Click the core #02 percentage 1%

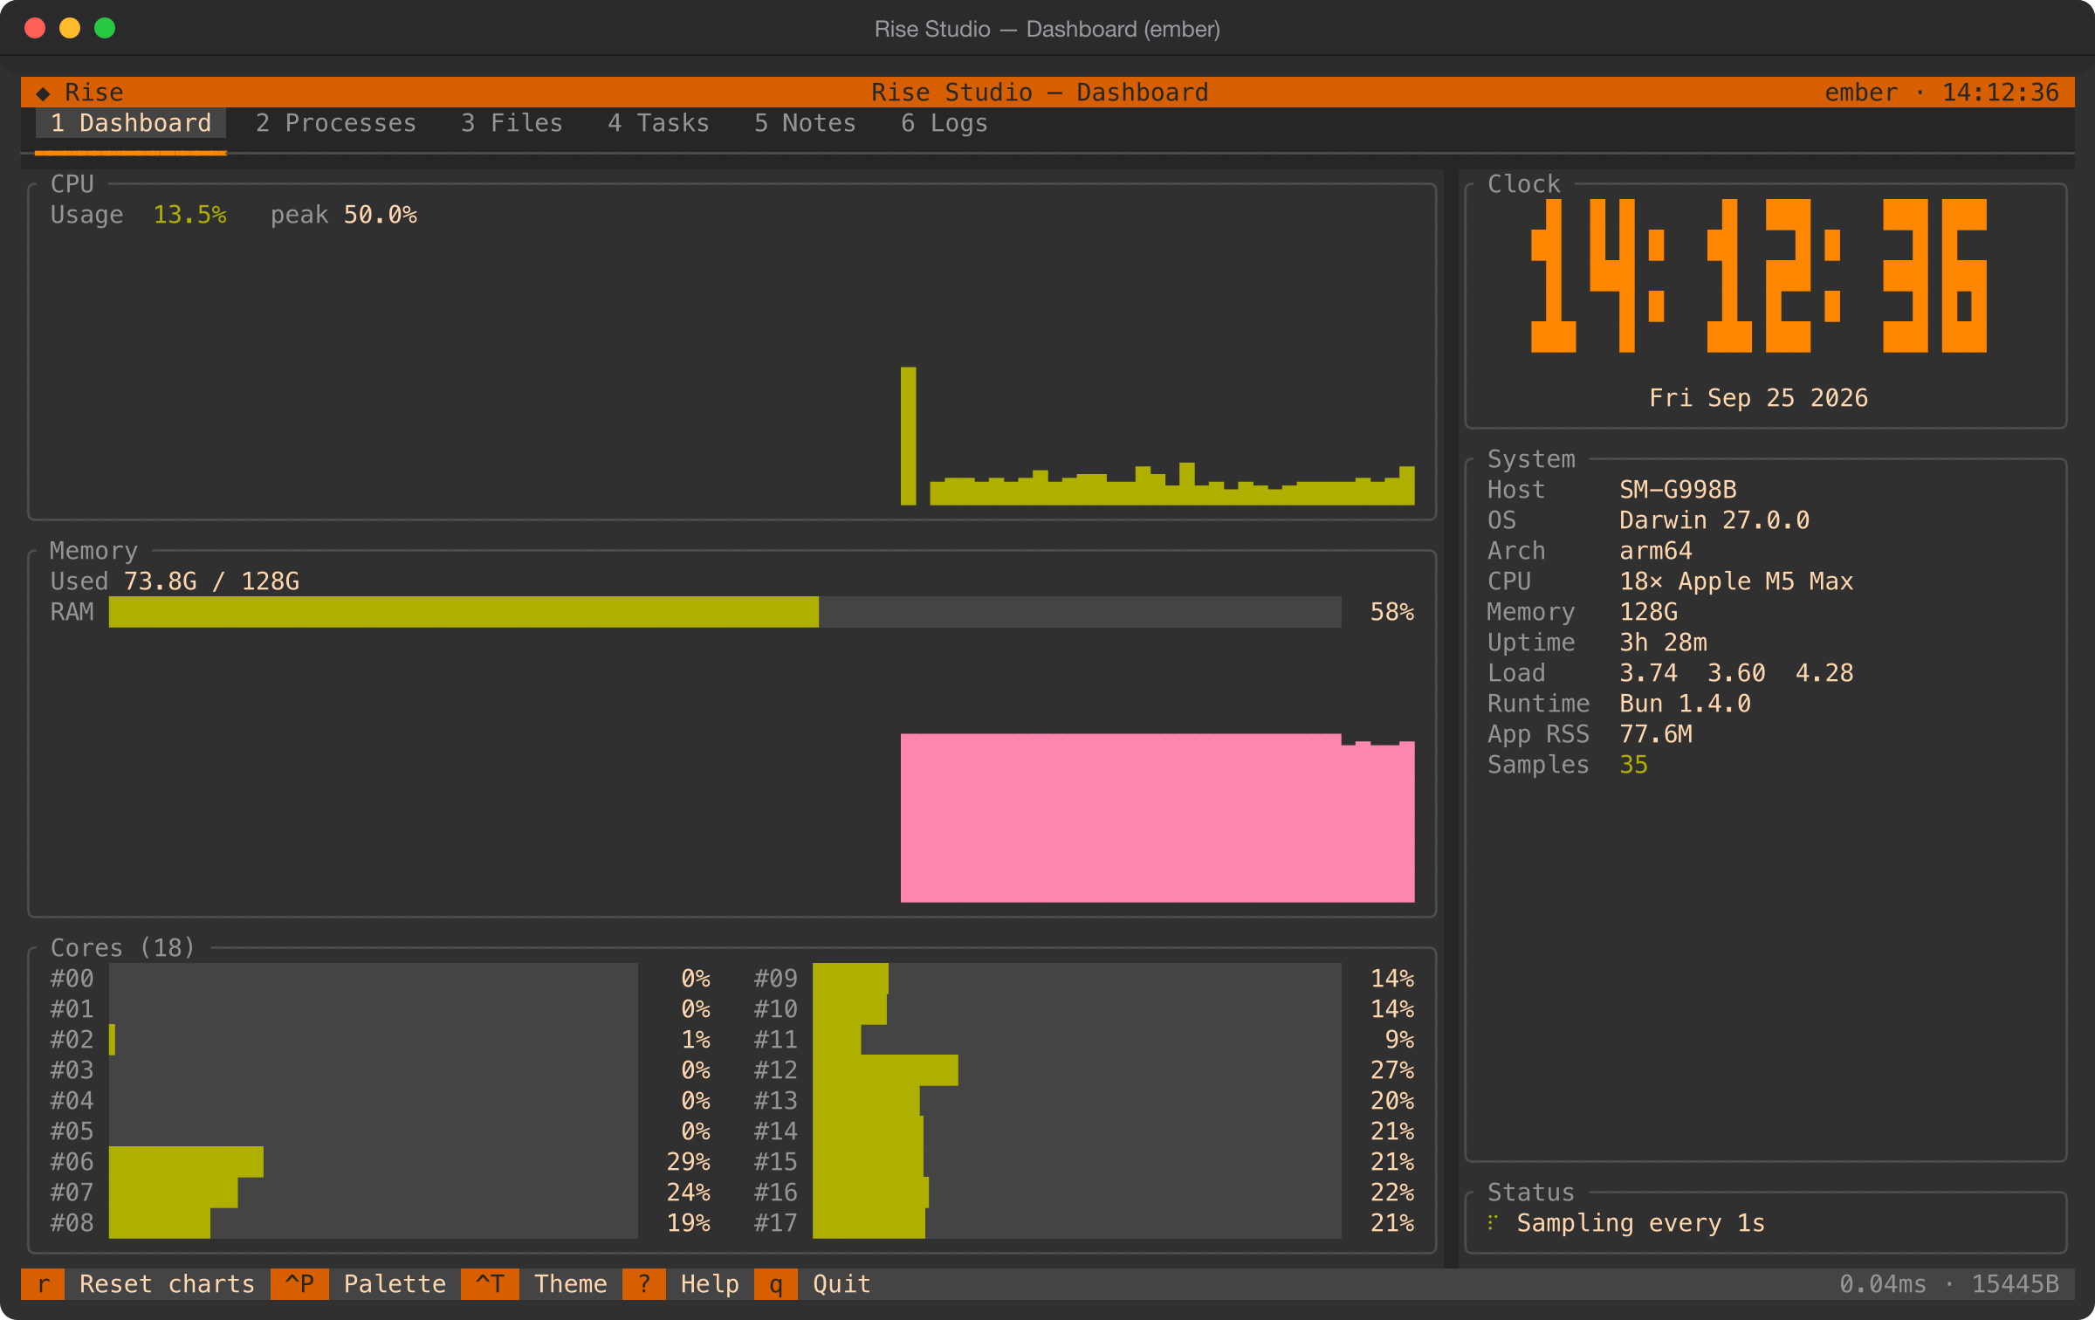pos(696,1040)
